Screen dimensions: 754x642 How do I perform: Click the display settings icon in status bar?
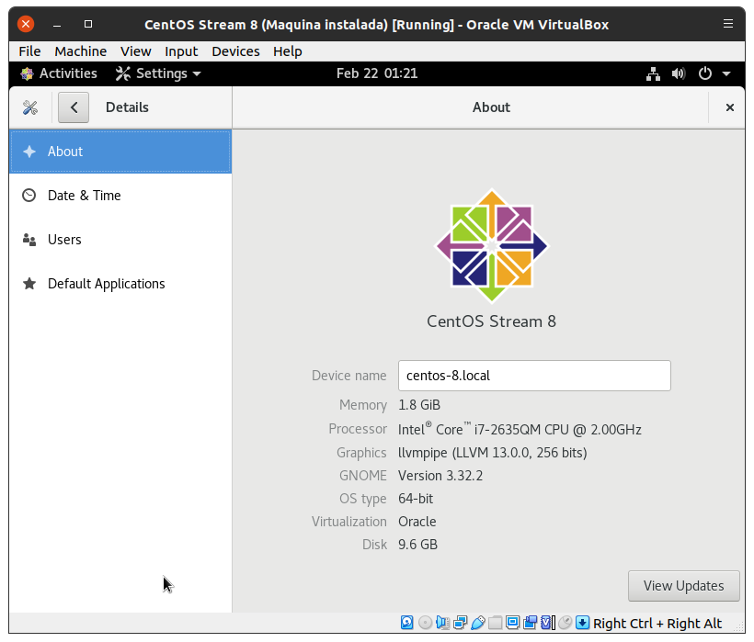click(x=512, y=623)
